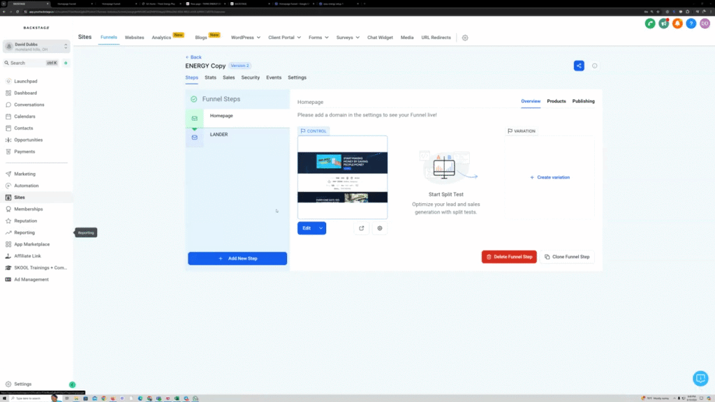The height and width of the screenshot is (402, 715).
Task: Open Marketing in the sidebar
Action: (x=24, y=174)
